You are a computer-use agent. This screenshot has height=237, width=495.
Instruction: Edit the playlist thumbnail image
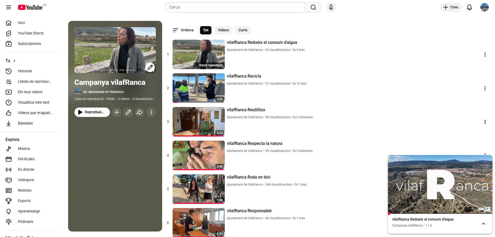point(150,67)
